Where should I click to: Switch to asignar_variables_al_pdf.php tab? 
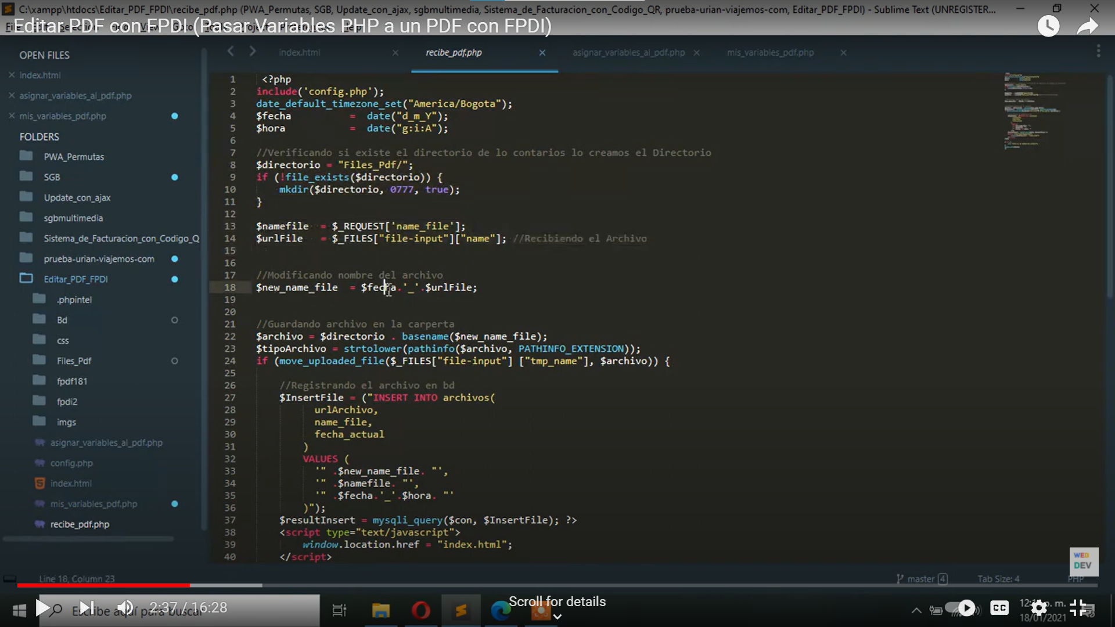(x=628, y=53)
